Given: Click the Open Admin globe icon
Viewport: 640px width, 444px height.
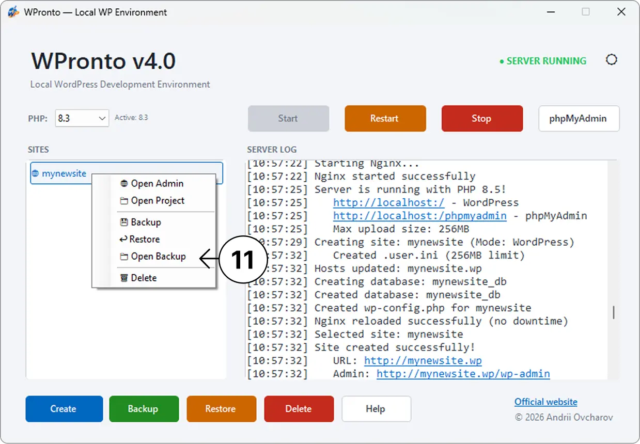Looking at the screenshot, I should pyautogui.click(x=124, y=184).
